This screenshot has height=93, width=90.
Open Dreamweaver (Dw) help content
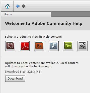[x=68, y=46]
